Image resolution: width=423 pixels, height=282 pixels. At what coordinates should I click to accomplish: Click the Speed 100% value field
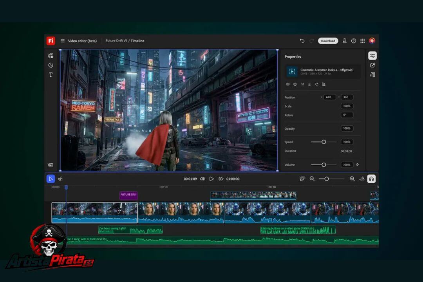pos(347,142)
